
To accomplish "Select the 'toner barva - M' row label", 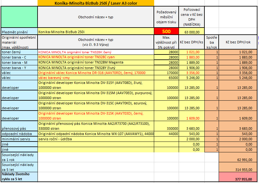I will [19, 63].
